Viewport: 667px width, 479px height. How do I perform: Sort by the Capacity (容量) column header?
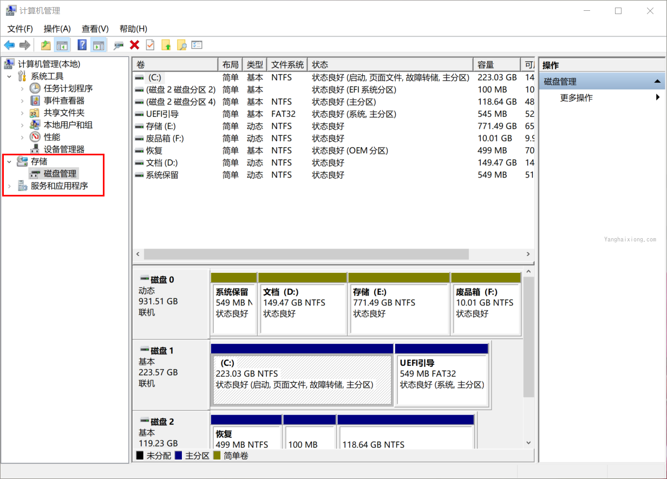[x=496, y=65]
